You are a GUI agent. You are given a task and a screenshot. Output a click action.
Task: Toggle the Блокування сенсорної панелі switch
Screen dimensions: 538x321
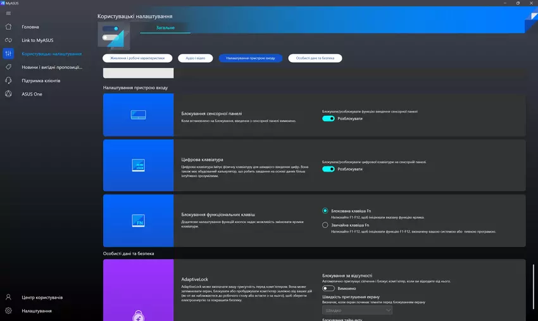(328, 118)
